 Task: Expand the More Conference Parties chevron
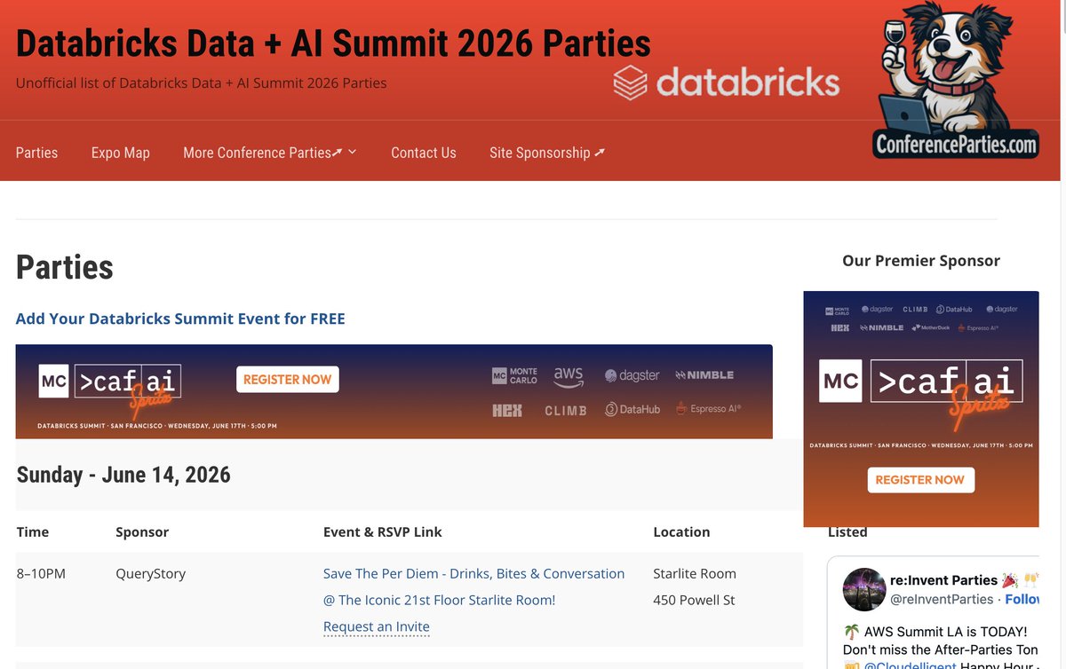(x=352, y=152)
